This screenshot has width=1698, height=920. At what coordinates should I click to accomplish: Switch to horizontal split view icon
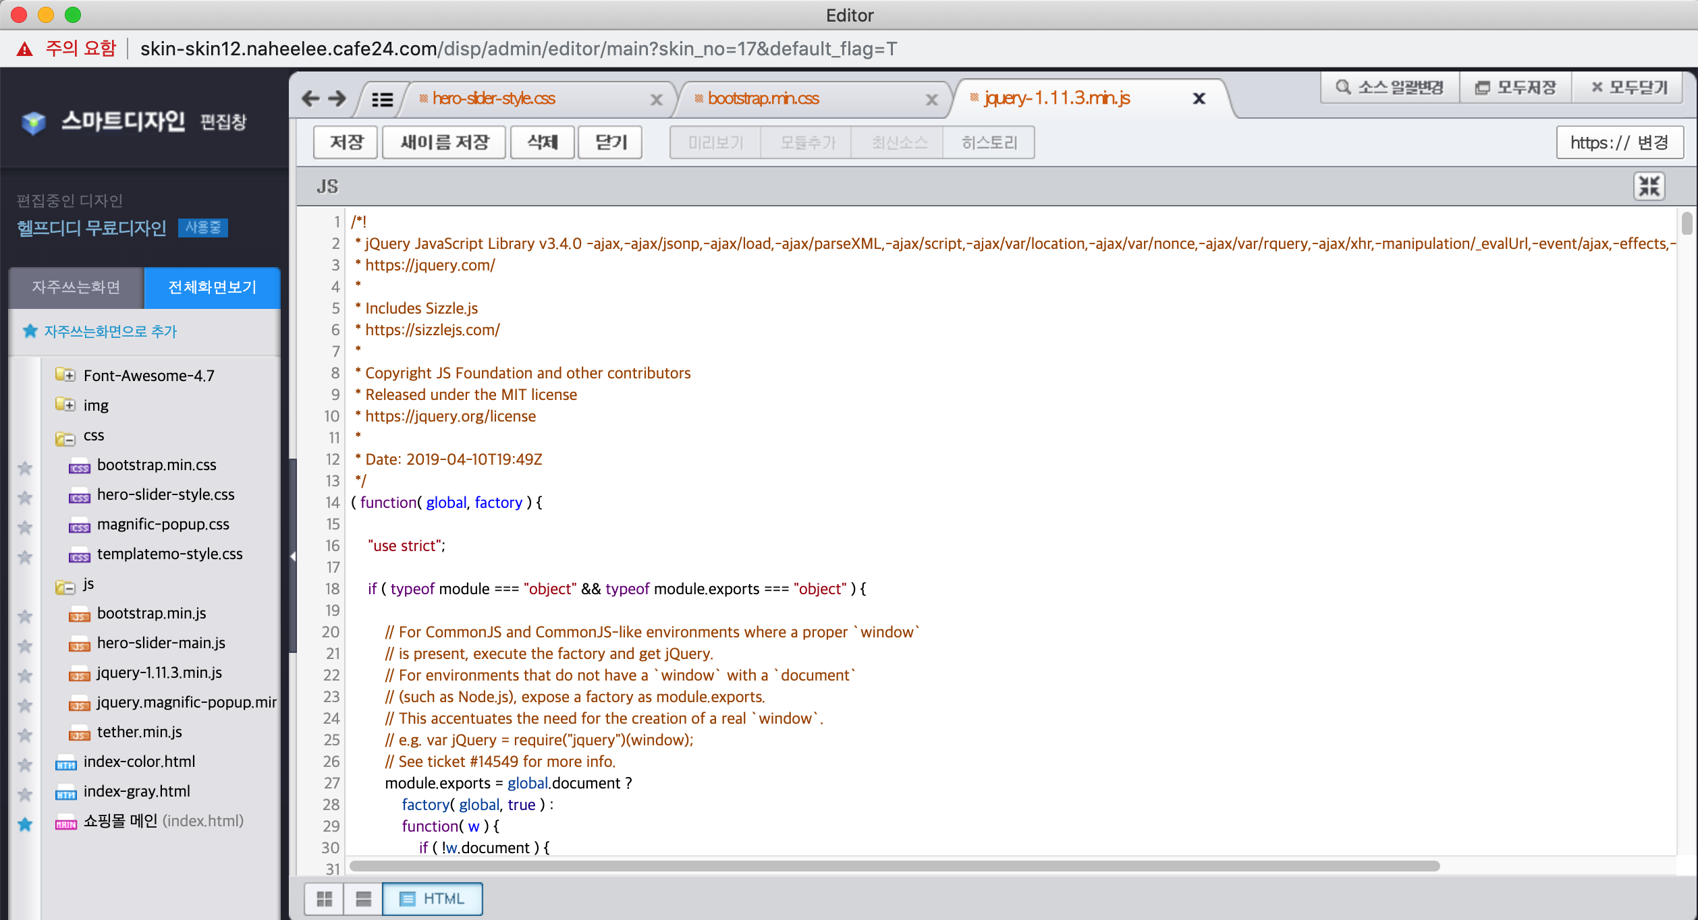(363, 899)
